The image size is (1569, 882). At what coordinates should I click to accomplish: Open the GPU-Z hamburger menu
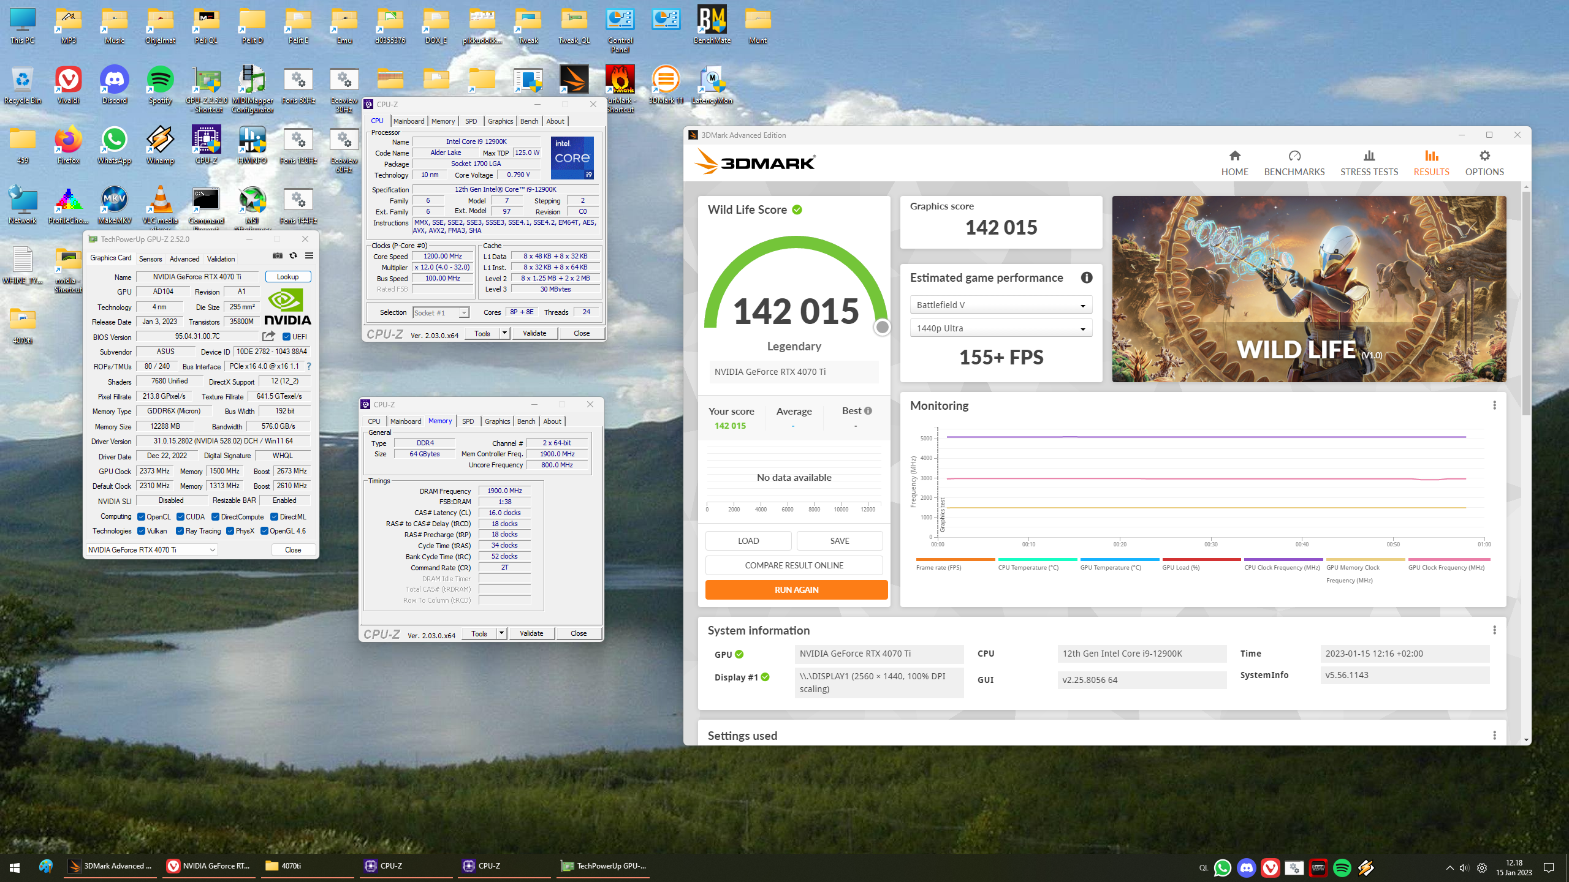tap(309, 256)
